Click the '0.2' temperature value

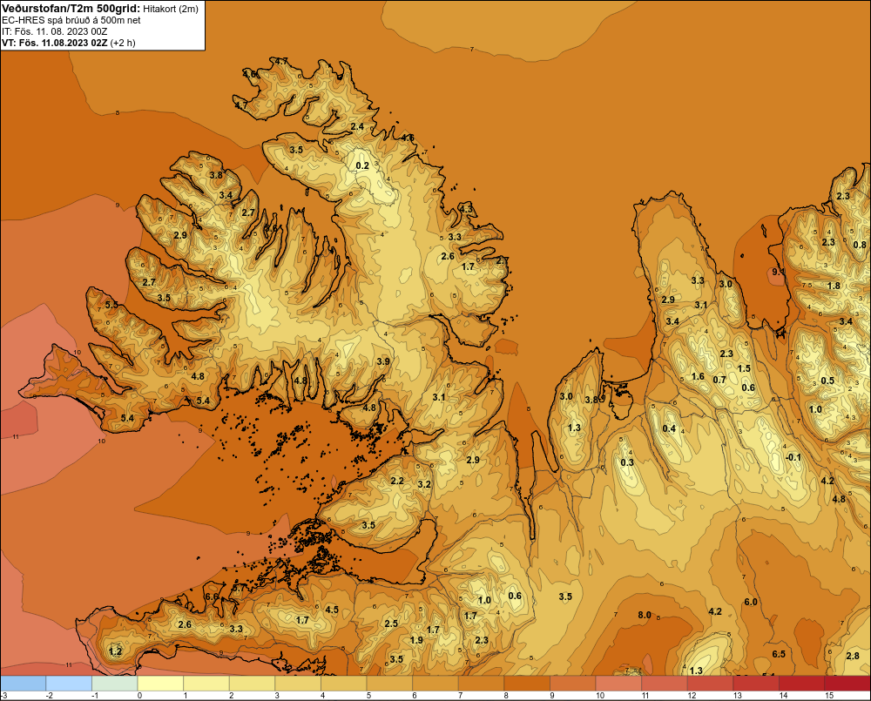(x=362, y=165)
